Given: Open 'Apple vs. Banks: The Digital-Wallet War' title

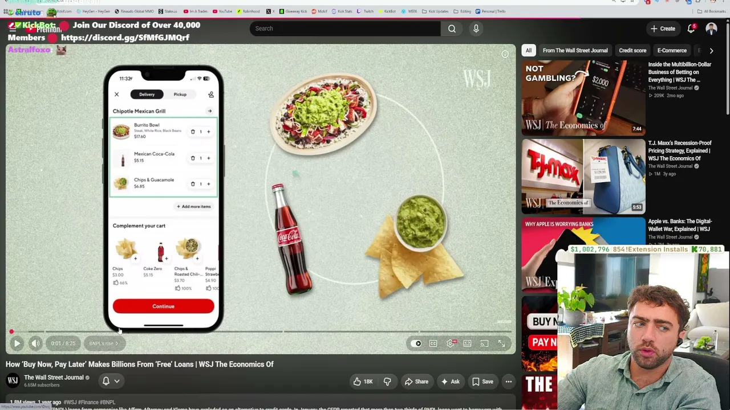Looking at the screenshot, I should pyautogui.click(x=680, y=225).
